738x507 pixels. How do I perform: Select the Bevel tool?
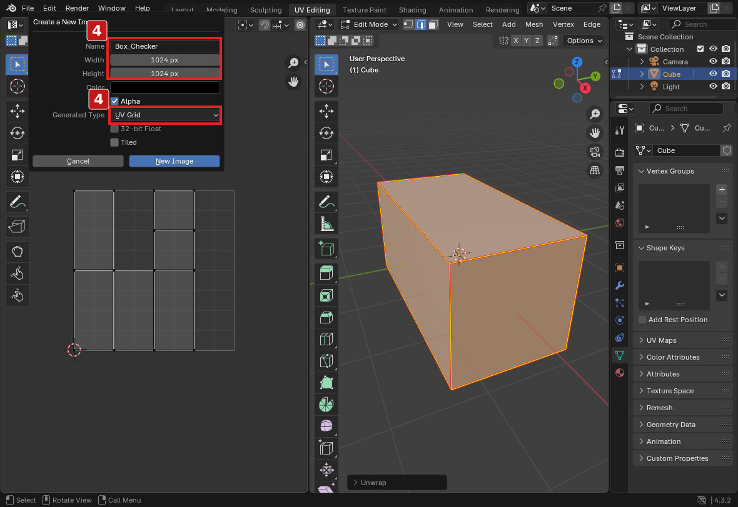326,317
